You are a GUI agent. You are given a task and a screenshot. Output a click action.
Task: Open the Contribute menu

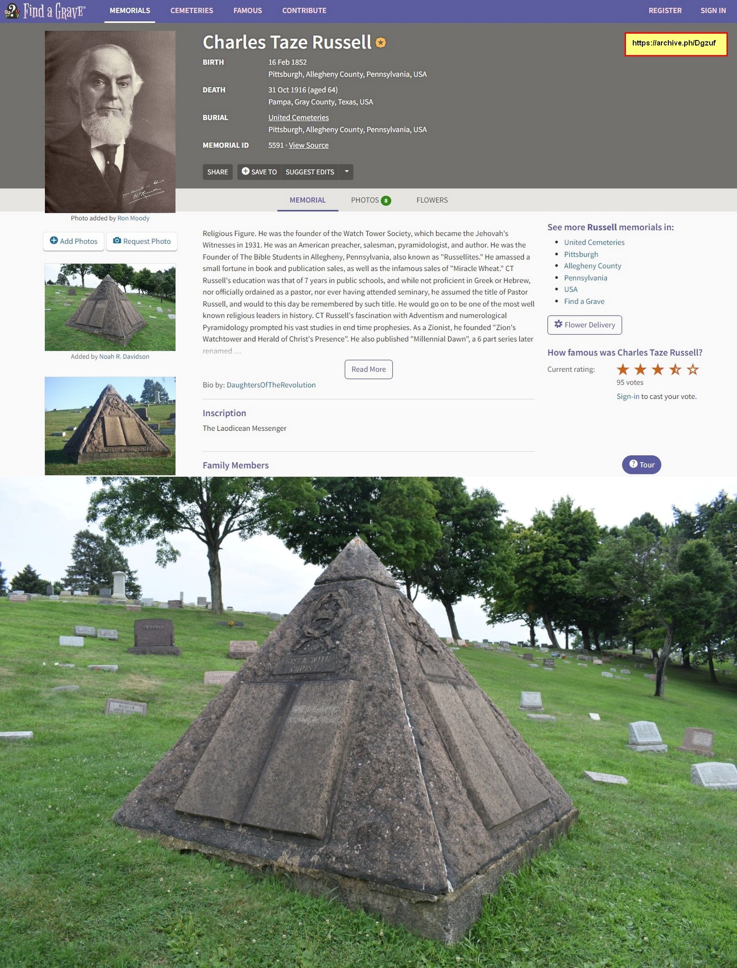[304, 10]
